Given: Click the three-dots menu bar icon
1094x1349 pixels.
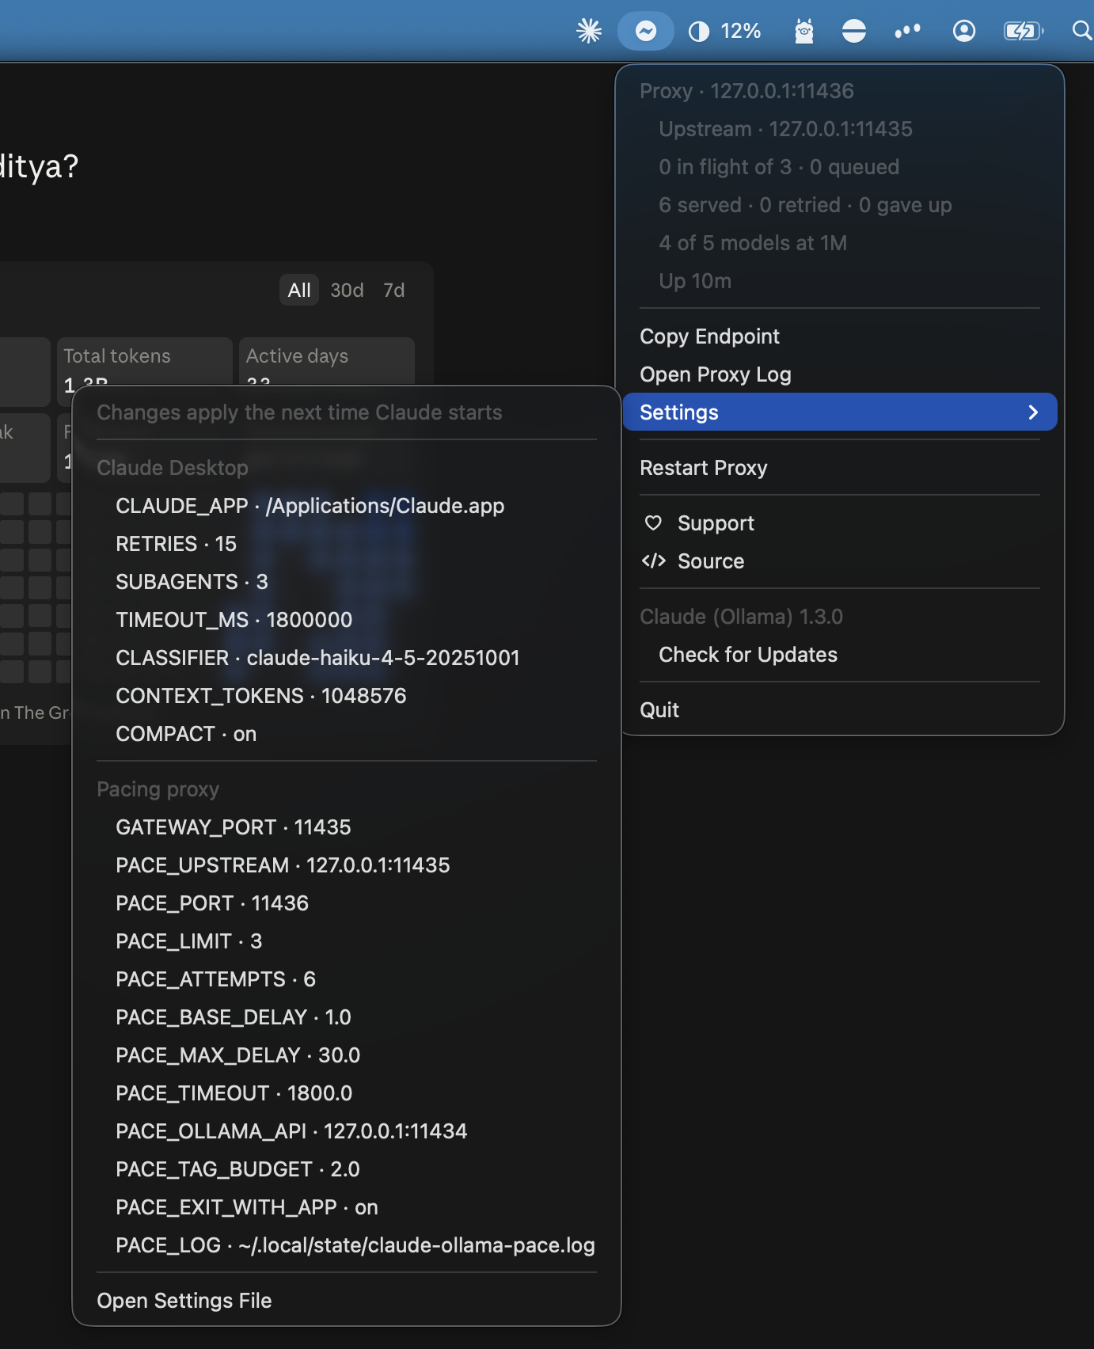Looking at the screenshot, I should point(907,31).
